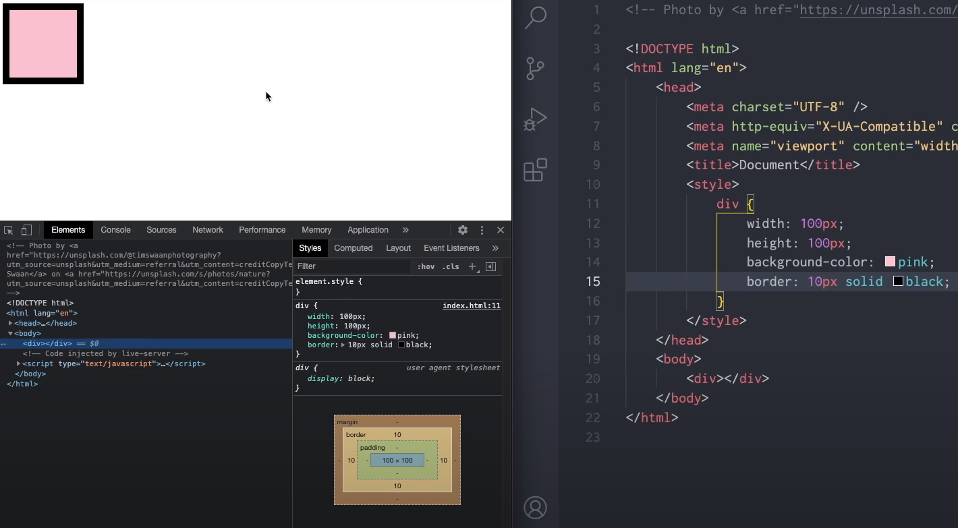Toggle the device toolbar in DevTools
The width and height of the screenshot is (958, 528).
point(26,230)
